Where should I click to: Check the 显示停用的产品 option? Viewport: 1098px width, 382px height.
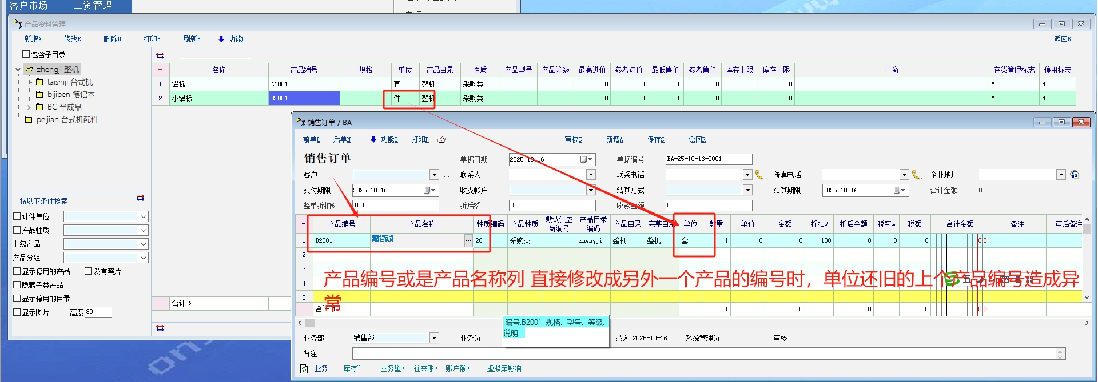(x=17, y=271)
